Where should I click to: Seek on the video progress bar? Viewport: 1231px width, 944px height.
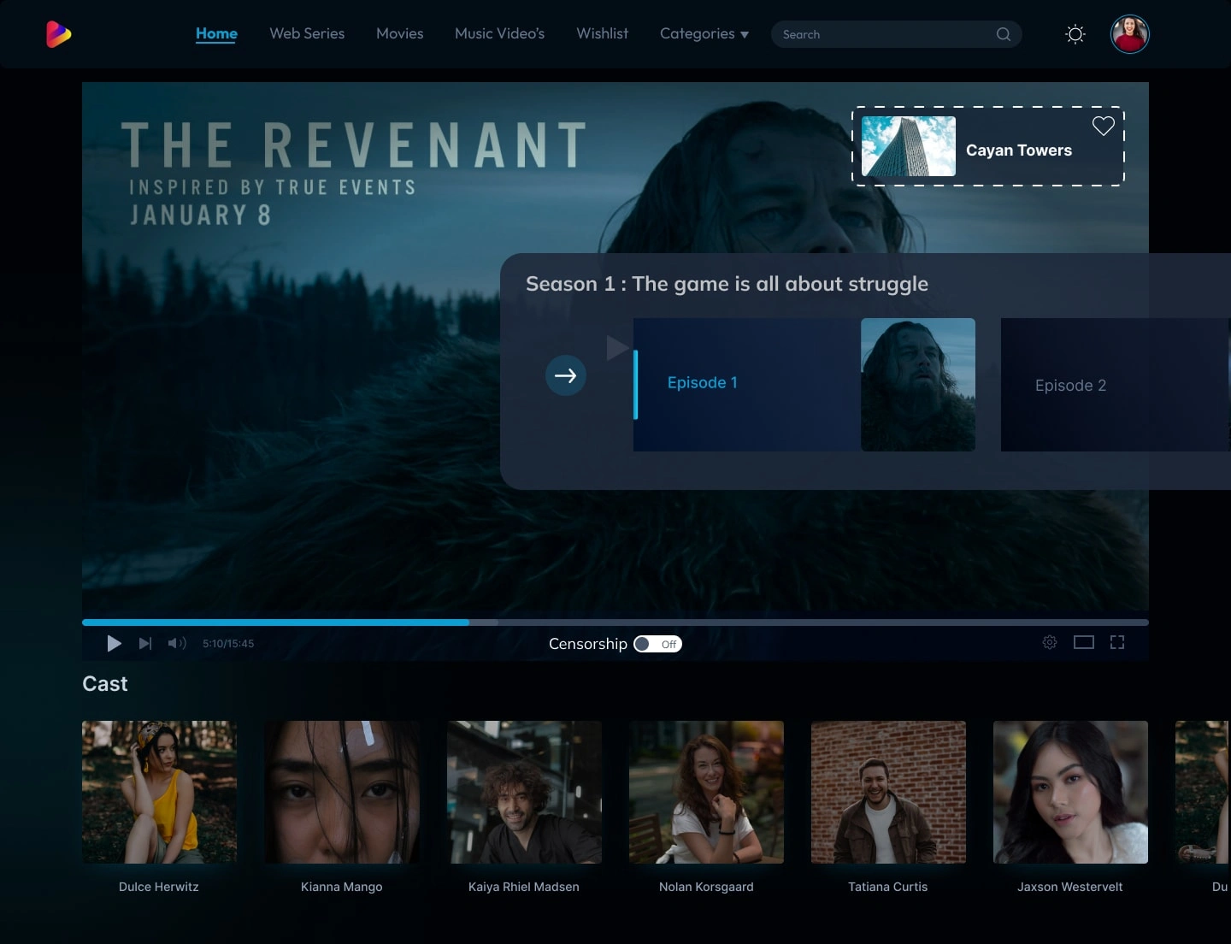615,622
